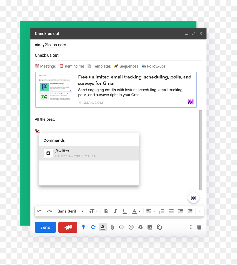The width and height of the screenshot is (237, 265).
Task: Attach a file with paperclip icon
Action: pos(112,227)
